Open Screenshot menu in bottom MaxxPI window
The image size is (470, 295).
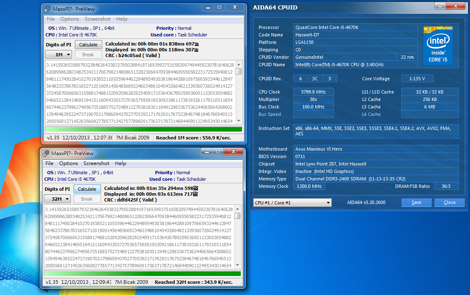tap(96, 163)
